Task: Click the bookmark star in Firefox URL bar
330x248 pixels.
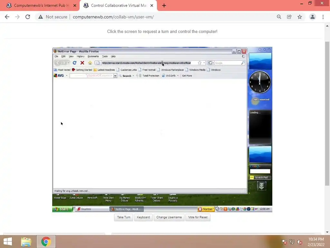Action: (x=199, y=63)
